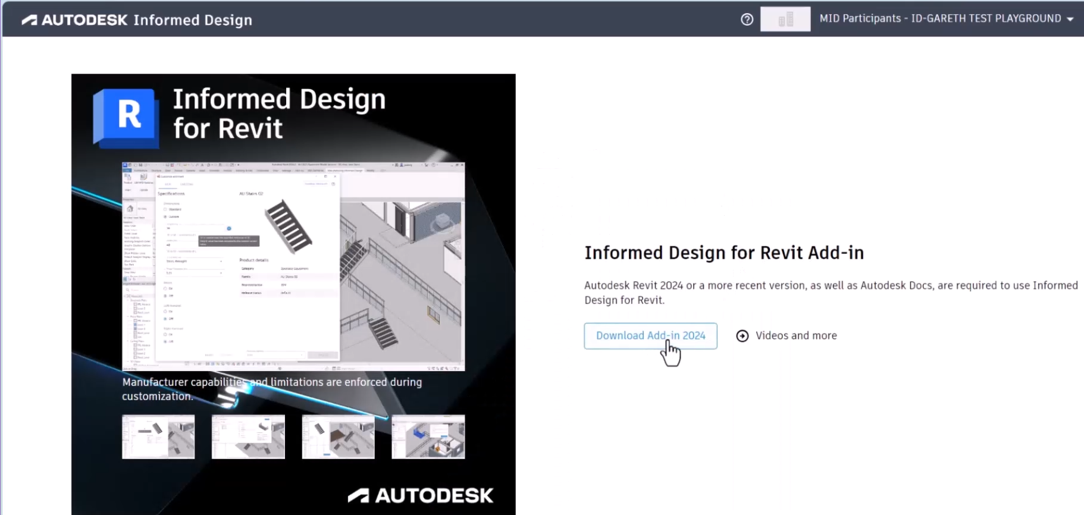The image size is (1084, 515).
Task: Select the second preview thumbnail
Action: point(248,437)
